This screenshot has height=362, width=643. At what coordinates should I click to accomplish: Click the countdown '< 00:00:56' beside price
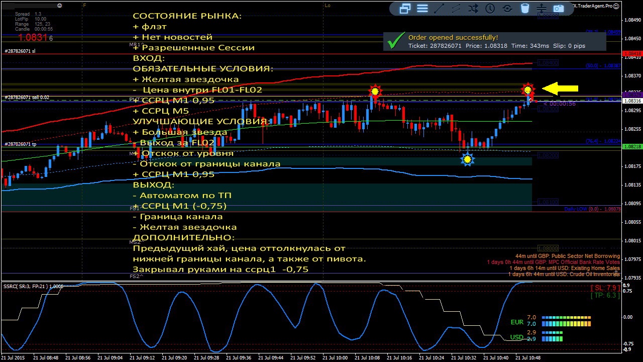coord(560,104)
